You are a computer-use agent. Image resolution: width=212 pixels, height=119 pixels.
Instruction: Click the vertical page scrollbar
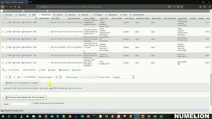pos(211,89)
